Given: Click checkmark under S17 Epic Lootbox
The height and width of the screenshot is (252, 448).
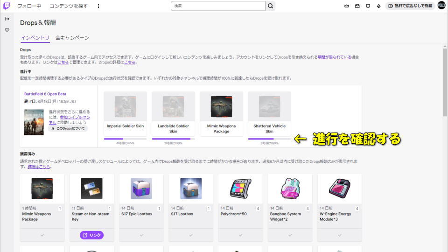Looking at the screenshot, I should click(141, 235).
